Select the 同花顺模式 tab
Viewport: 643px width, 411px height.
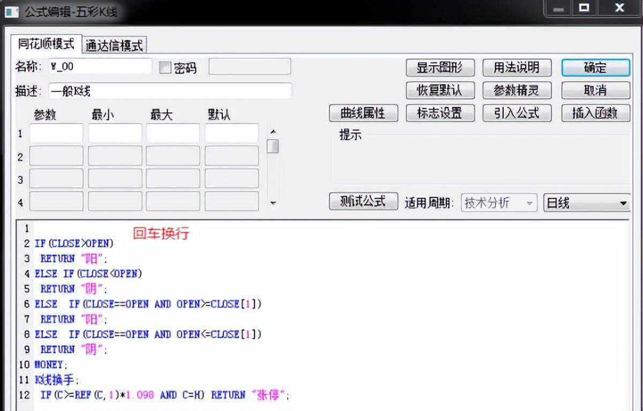click(46, 44)
